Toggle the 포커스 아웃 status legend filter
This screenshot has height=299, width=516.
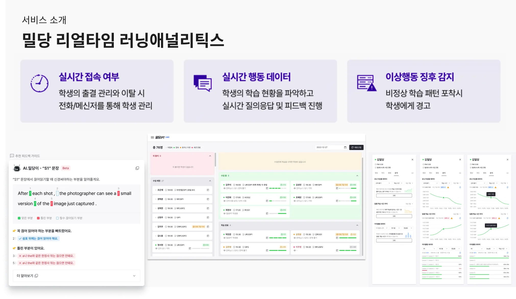185,147
